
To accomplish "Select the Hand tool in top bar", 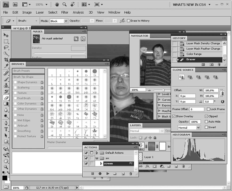I will click(57, 5).
